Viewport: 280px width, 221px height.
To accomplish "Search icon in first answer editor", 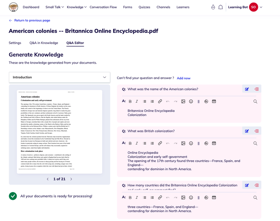I will tap(255, 102).
